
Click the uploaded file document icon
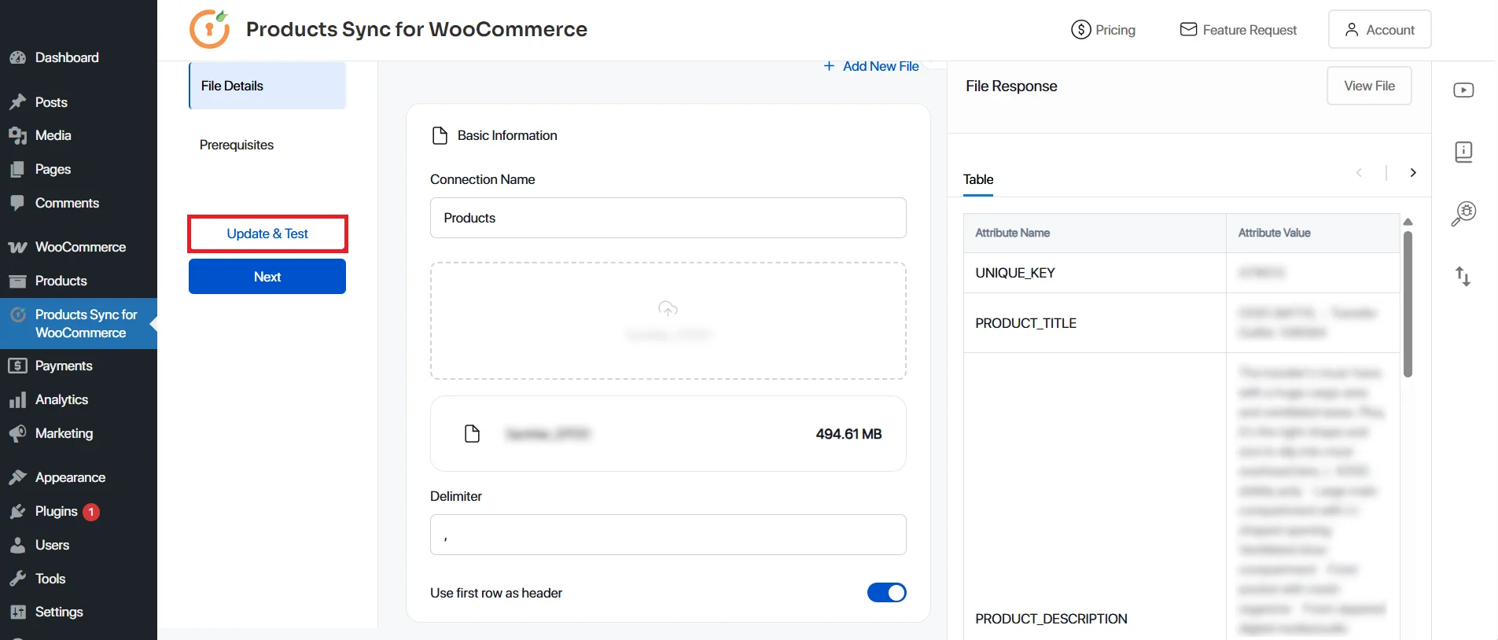tap(472, 433)
